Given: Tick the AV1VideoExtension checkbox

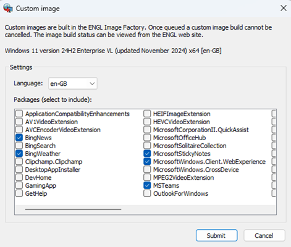Looking at the screenshot, I should coord(19,122).
